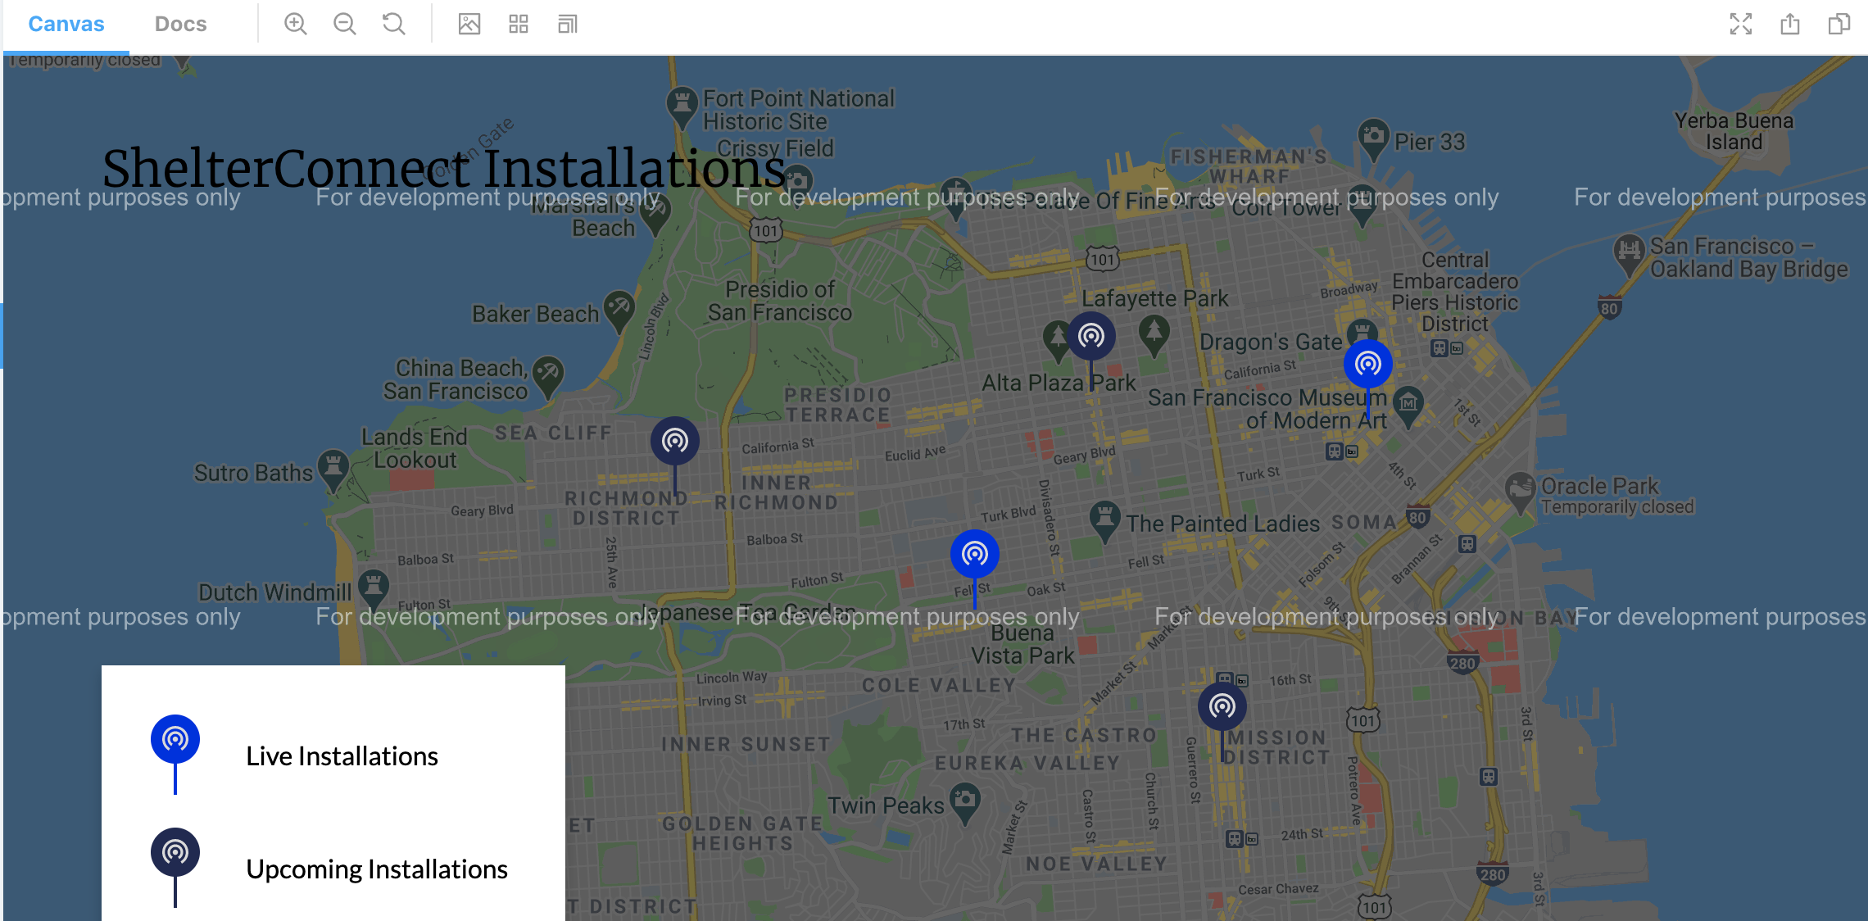Click the live installation pin near Fell St
1868x921 pixels.
(x=974, y=555)
